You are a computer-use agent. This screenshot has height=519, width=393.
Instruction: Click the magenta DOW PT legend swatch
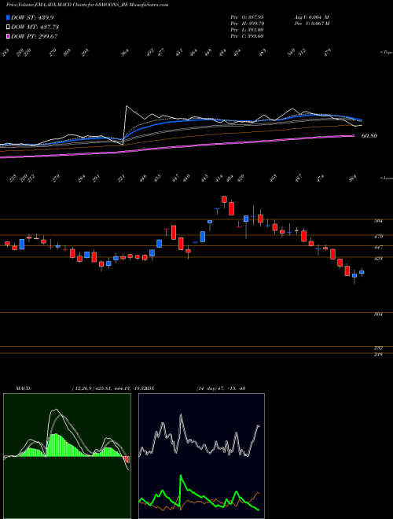(8, 36)
